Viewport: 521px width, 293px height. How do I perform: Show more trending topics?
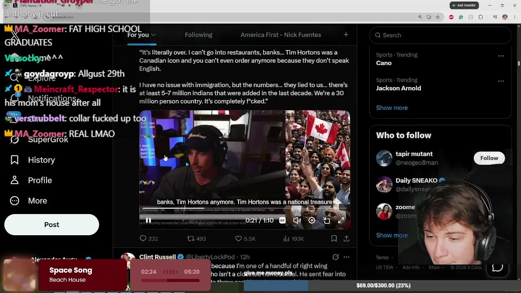(x=392, y=108)
